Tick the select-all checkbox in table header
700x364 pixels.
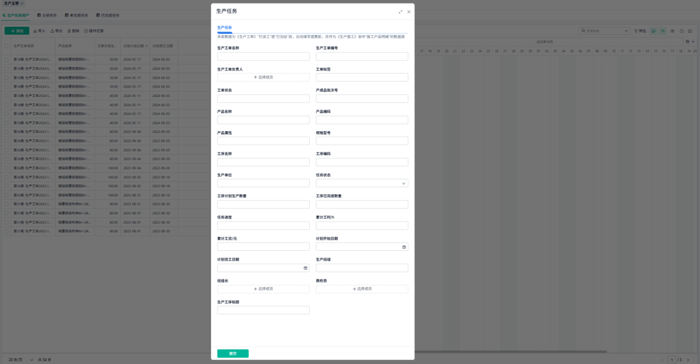[x=6, y=45]
